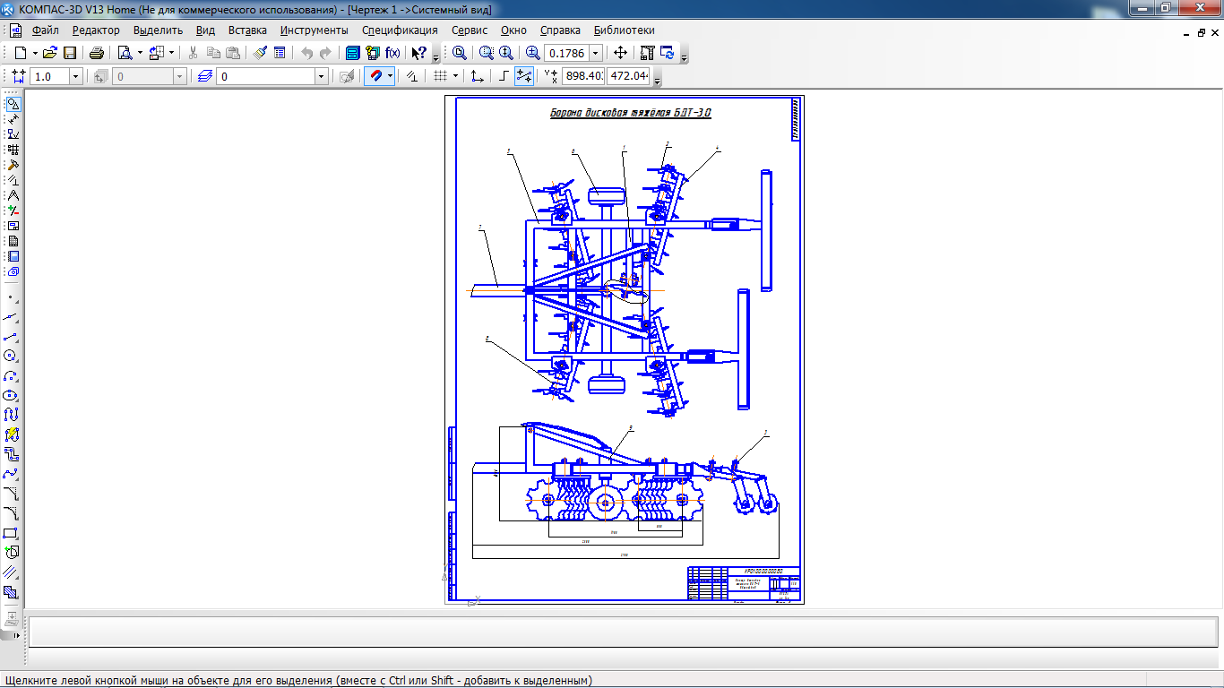The image size is (1224, 688).
Task: Open the dropdown arrow next to new document
Action: [35, 53]
